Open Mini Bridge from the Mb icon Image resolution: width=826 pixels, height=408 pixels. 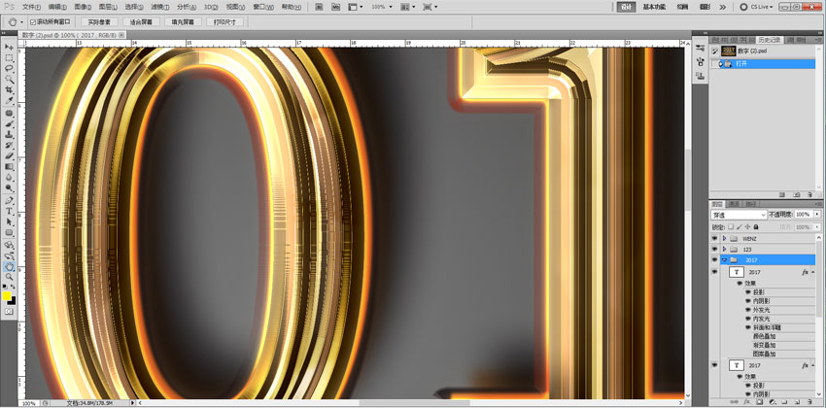pos(336,7)
